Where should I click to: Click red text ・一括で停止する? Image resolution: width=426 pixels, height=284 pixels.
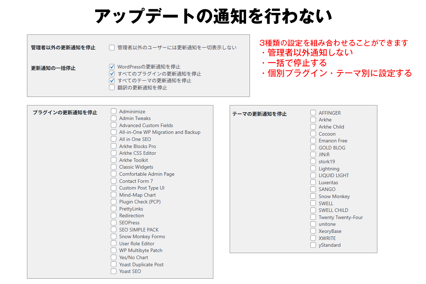tap(293, 63)
